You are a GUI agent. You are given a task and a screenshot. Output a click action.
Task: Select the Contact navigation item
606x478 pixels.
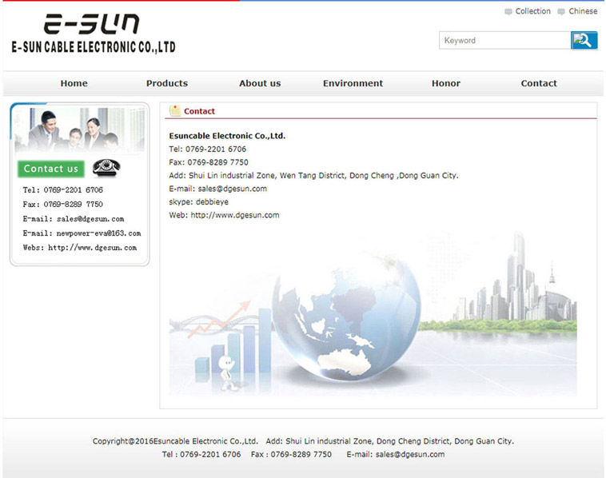click(539, 83)
